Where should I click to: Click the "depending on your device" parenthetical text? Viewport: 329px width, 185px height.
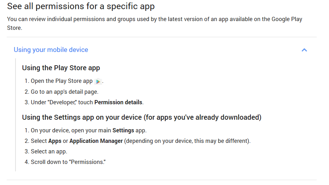(x=187, y=141)
